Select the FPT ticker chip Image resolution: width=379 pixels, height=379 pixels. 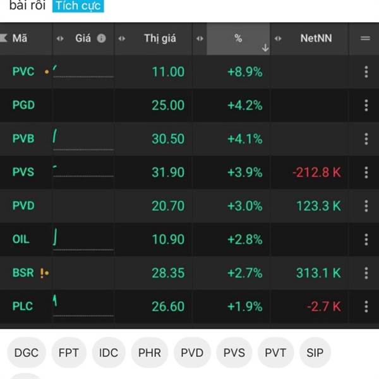(68, 352)
